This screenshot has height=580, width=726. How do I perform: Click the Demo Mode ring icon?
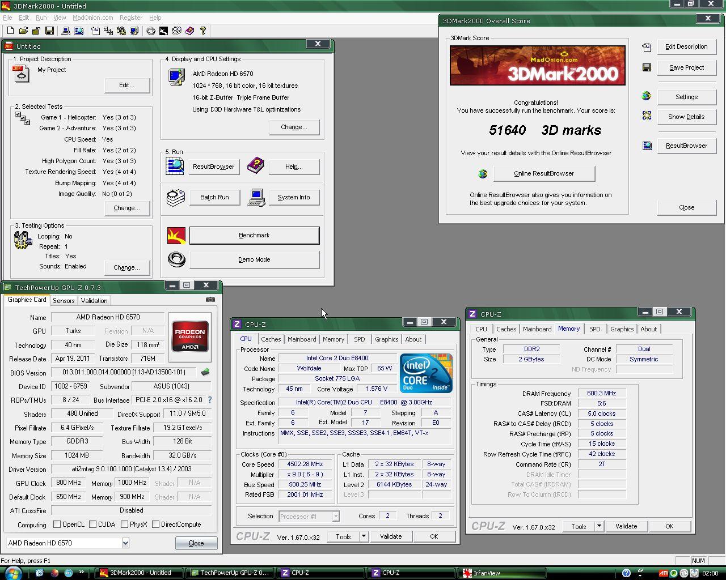pos(176,259)
